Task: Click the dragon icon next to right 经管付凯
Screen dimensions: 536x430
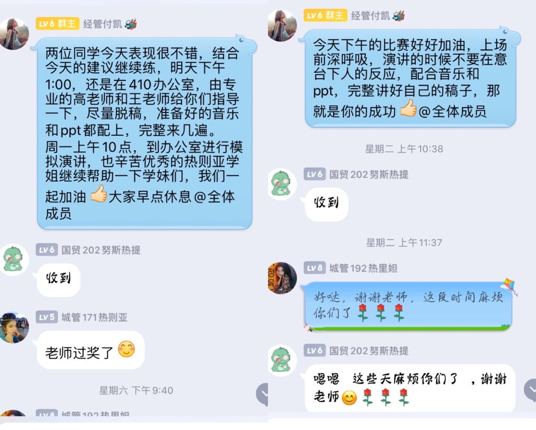Action: click(399, 16)
